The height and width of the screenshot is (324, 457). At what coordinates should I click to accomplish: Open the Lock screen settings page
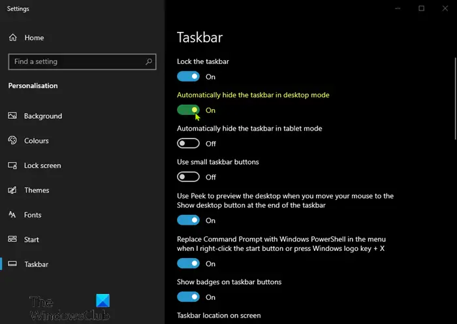coord(42,165)
